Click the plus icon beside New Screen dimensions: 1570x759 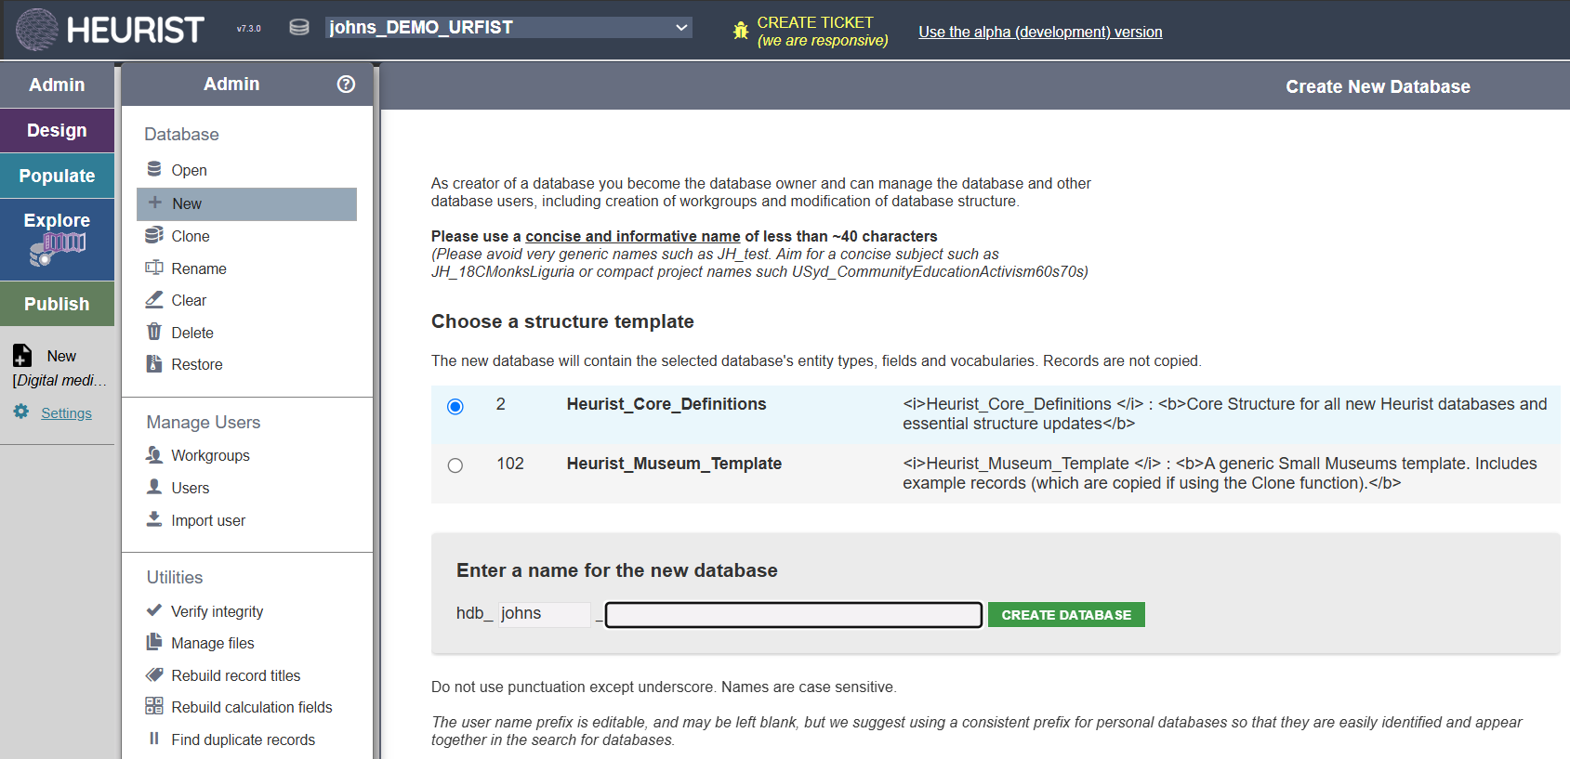(x=155, y=203)
